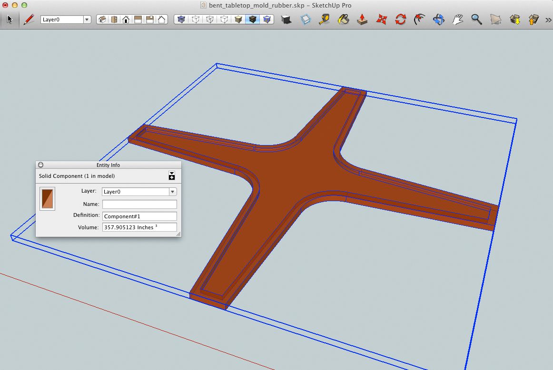553x370 pixels.
Task: Choose the Paint Bucket tool
Action: 343,19
